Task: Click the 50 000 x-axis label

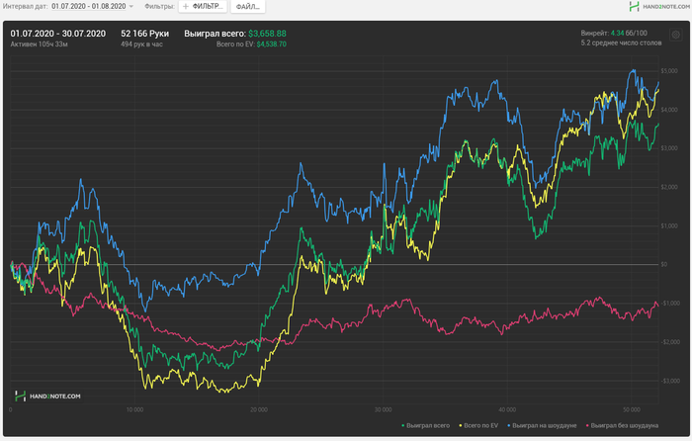Action: click(632, 410)
